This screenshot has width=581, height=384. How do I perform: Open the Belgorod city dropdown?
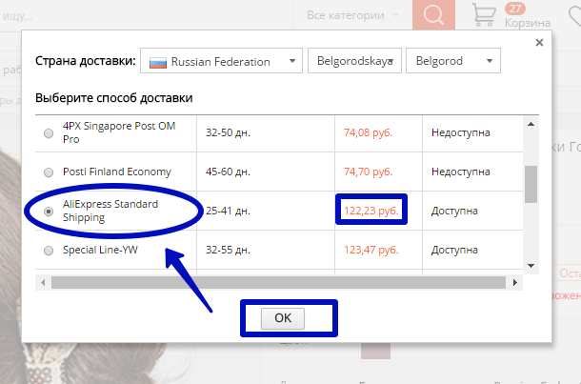pos(453,61)
